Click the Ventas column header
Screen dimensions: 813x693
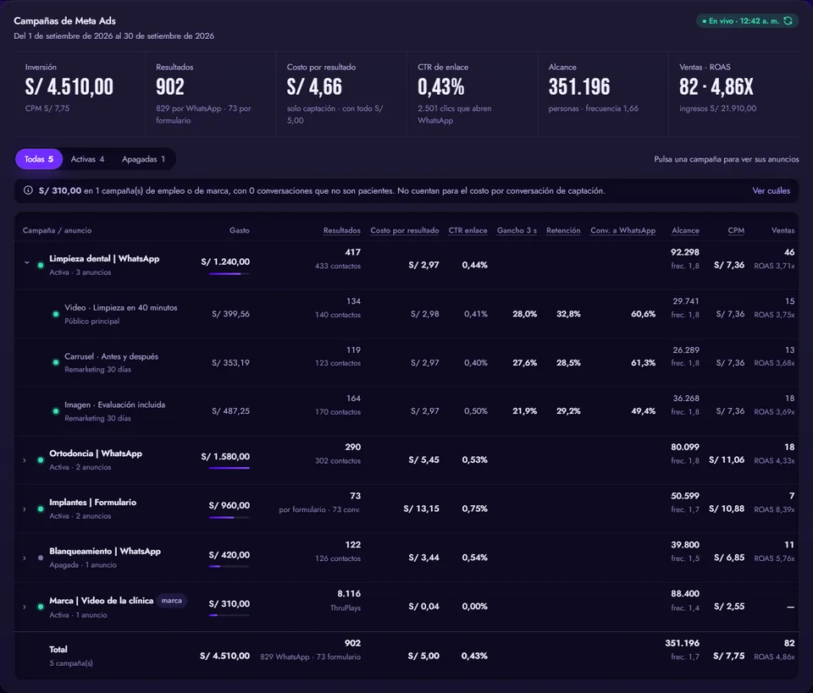click(783, 230)
